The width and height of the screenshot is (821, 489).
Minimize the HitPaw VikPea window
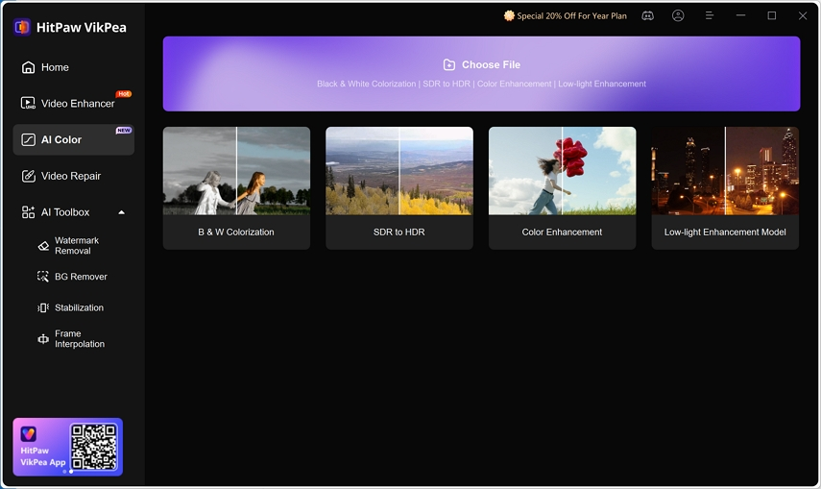point(740,15)
